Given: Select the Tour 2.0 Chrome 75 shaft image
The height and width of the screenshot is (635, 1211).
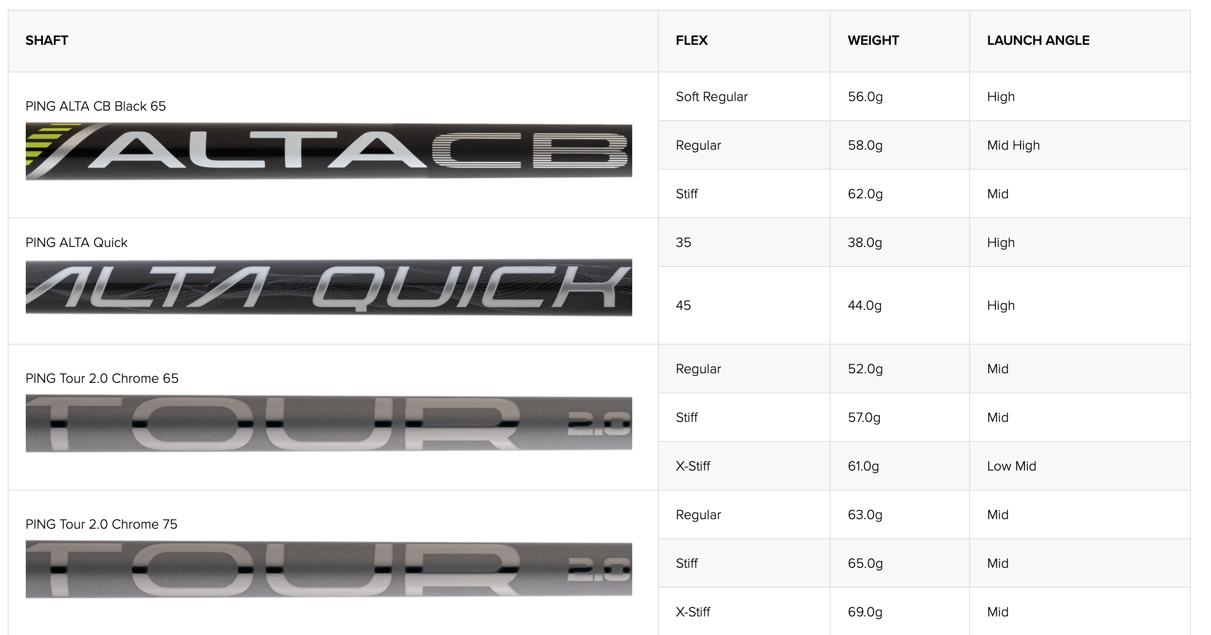Looking at the screenshot, I should [x=329, y=569].
